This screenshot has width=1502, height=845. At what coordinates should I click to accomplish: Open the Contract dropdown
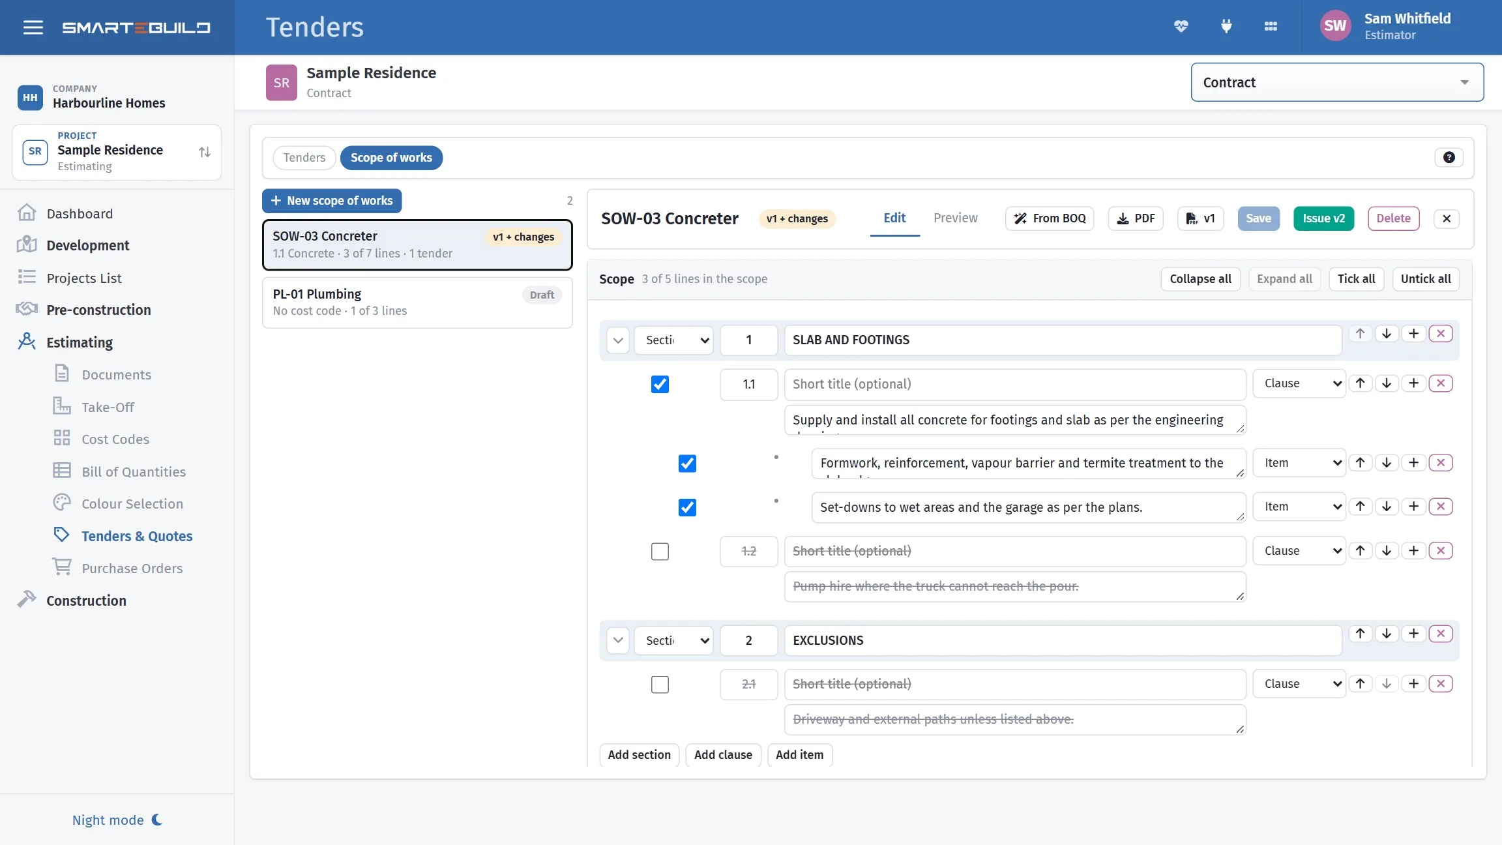pos(1337,82)
